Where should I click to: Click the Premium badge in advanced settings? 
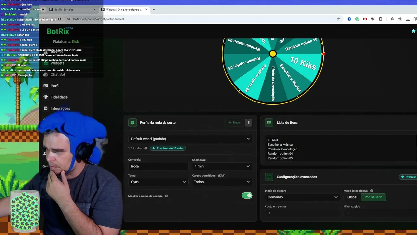tap(409, 177)
